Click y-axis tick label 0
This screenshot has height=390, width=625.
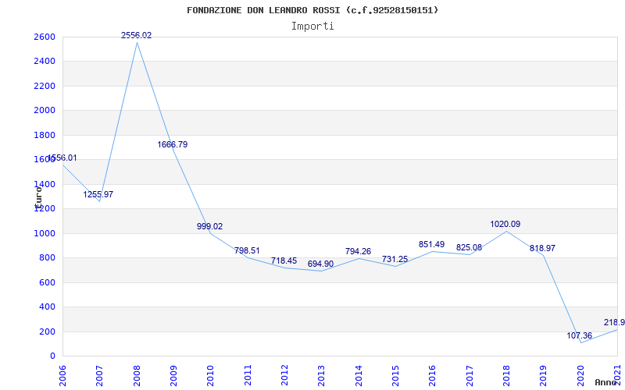[53, 356]
